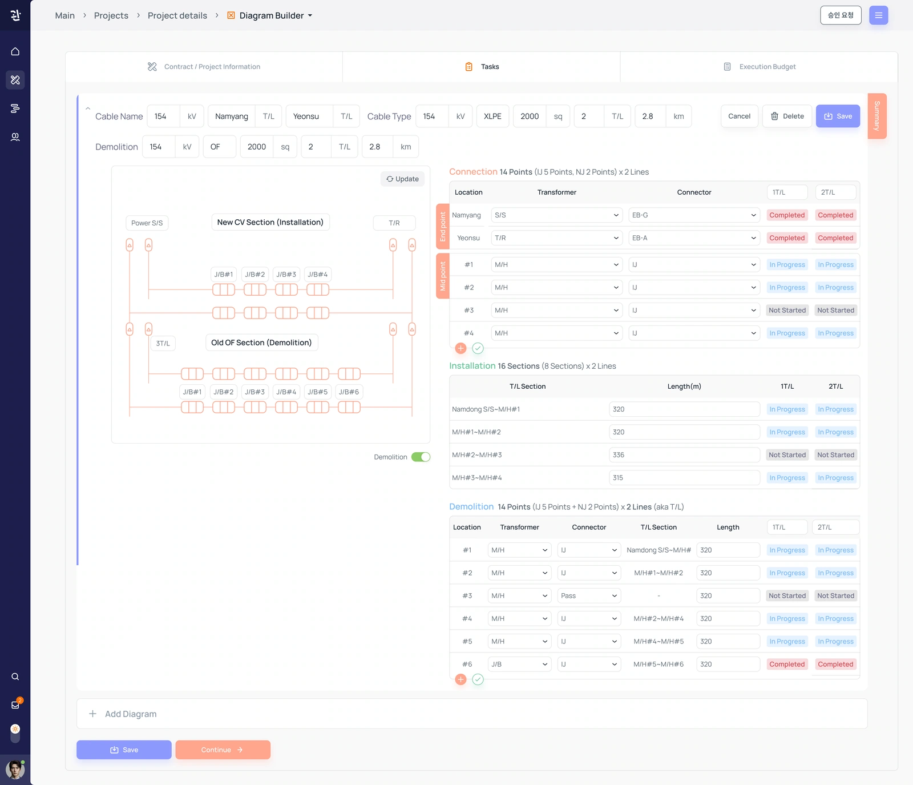Click the search icon in sidebar
This screenshot has height=785, width=913.
[15, 677]
